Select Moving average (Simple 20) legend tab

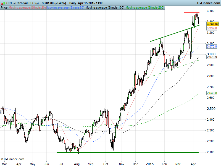coord(27,7)
